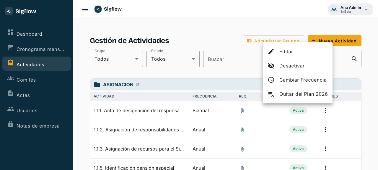
Task: Click the Bianual frequency value
Action: pos(201,110)
